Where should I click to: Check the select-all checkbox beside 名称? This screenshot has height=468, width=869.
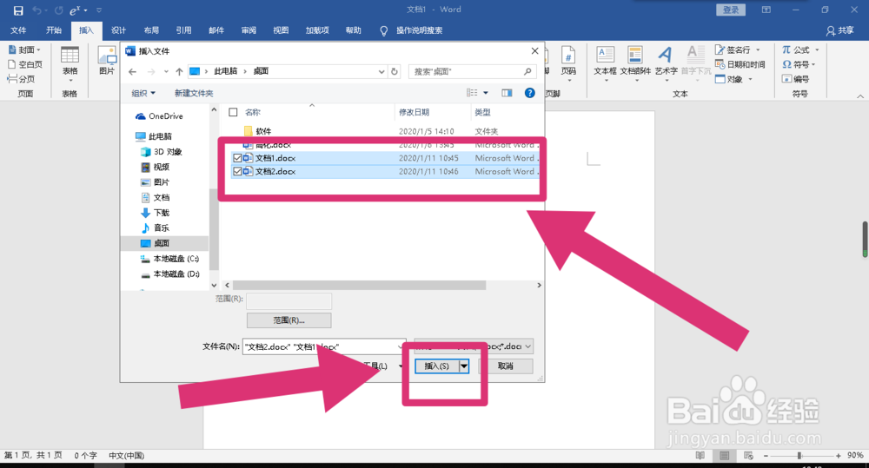[233, 112]
